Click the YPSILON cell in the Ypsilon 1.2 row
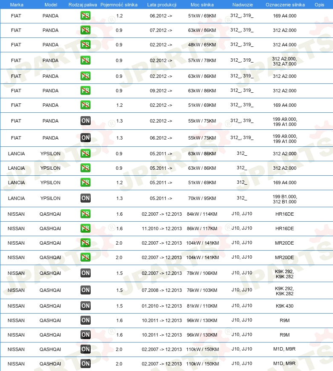 pyautogui.click(x=50, y=183)
